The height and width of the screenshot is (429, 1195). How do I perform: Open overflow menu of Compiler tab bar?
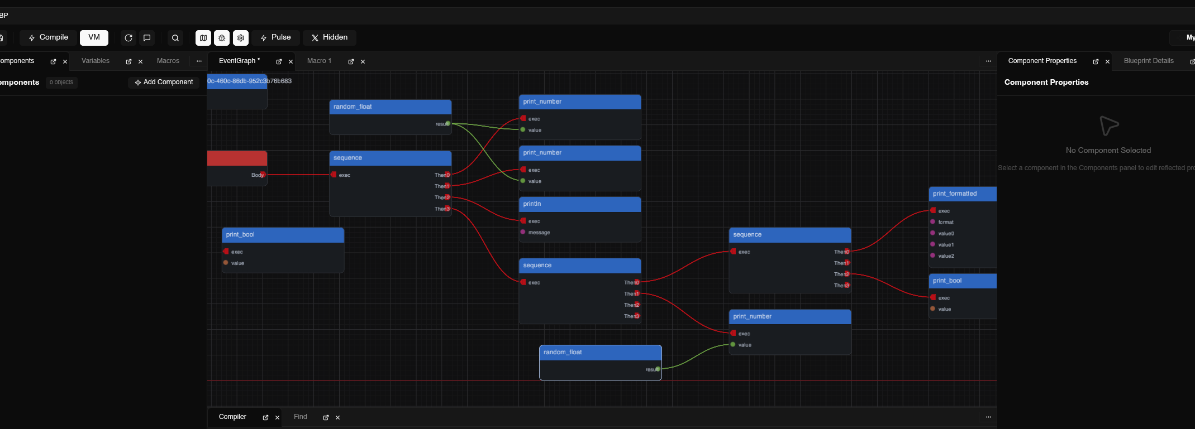point(988,417)
